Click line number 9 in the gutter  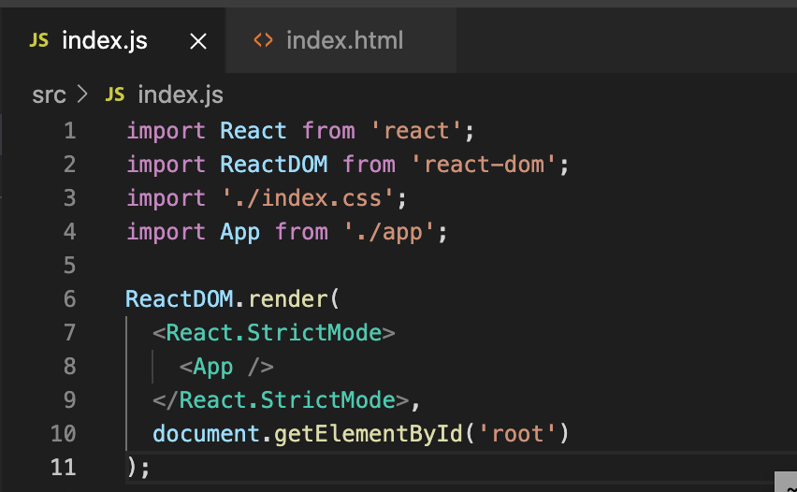(70, 400)
